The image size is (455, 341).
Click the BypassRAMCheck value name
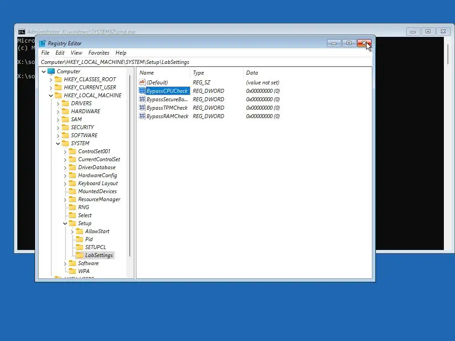click(168, 116)
